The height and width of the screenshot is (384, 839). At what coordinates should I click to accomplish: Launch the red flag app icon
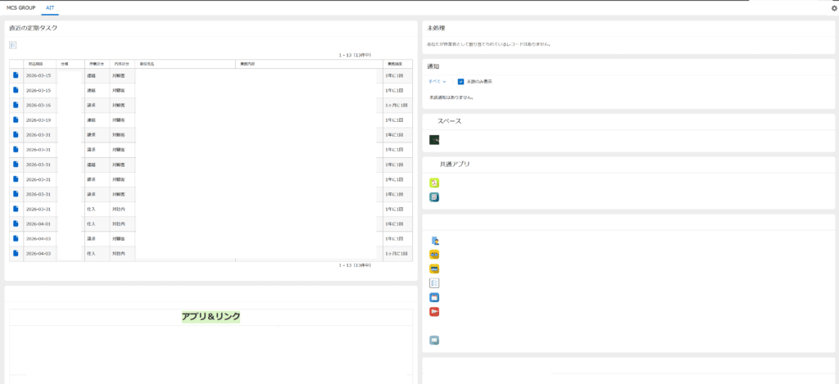coord(434,311)
